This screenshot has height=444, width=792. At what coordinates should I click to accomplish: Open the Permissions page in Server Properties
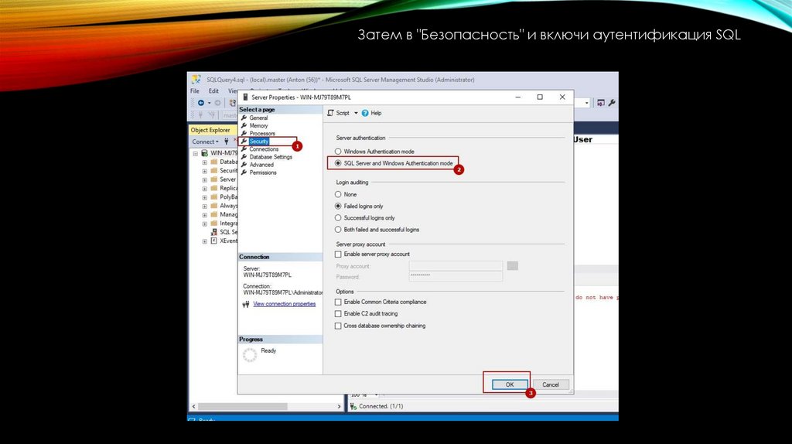[x=263, y=172]
